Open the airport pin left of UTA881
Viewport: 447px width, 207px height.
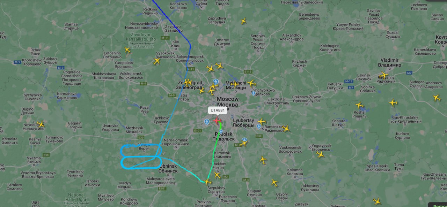207,121
